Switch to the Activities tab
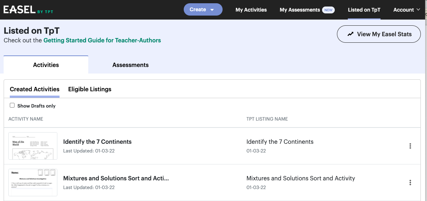This screenshot has height=201, width=427. coord(46,64)
